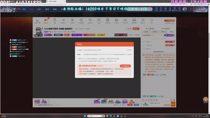Select 首页 in the Douyu navigation
Viewport: 210px width, 118px height.
pos(24,9)
